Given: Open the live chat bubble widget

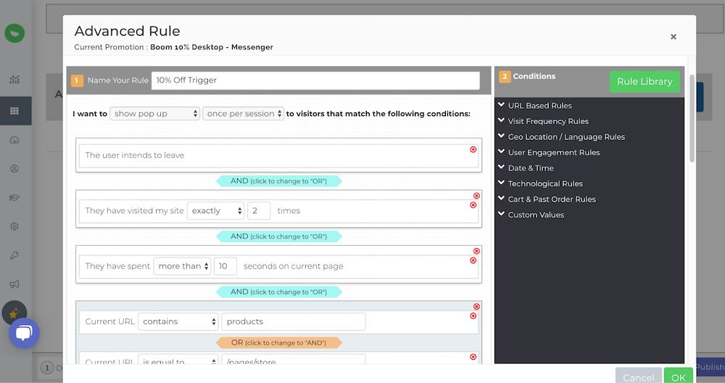Looking at the screenshot, I should tap(24, 333).
